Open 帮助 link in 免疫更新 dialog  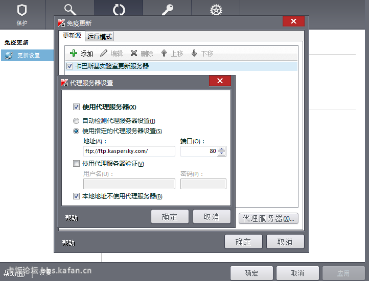click(68, 243)
